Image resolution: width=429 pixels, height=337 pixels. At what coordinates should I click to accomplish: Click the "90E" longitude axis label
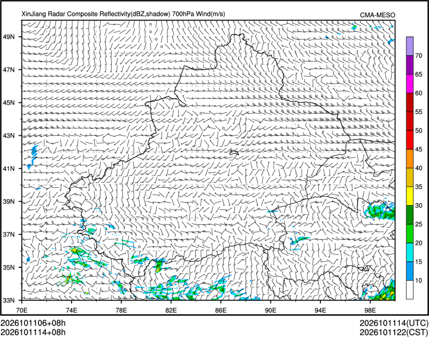[x=270, y=310]
